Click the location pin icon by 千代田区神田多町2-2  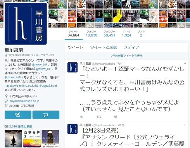(x=6, y=96)
